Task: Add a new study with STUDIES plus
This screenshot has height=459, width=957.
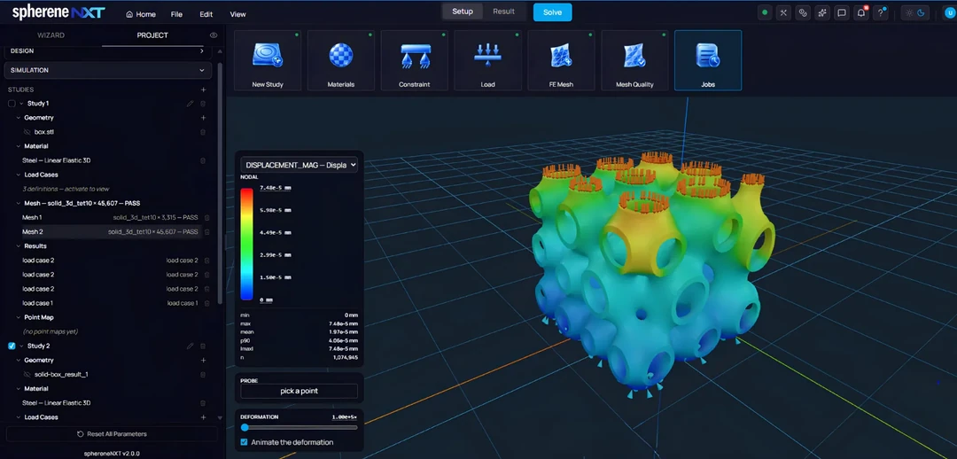Action: pyautogui.click(x=203, y=89)
